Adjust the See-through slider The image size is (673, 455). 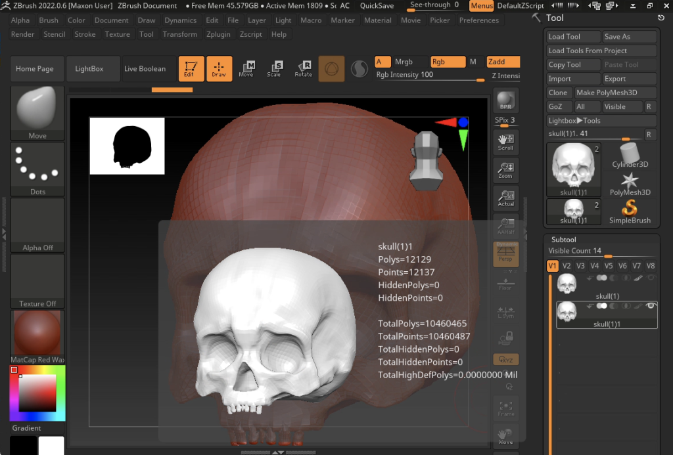(434, 5)
